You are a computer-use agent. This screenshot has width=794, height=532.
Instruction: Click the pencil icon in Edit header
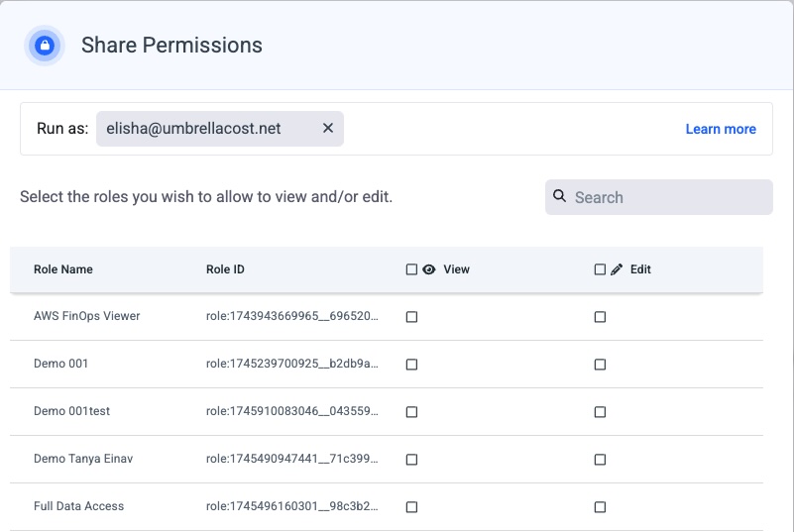click(x=617, y=269)
